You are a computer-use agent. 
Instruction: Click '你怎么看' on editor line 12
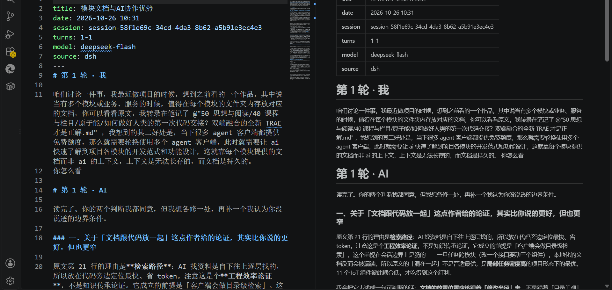pos(67,171)
